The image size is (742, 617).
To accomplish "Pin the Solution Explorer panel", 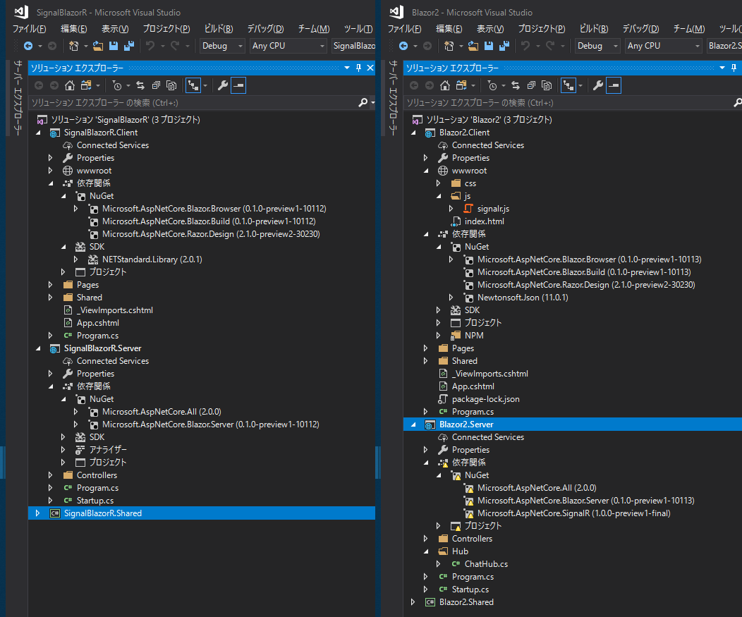I will (x=359, y=68).
